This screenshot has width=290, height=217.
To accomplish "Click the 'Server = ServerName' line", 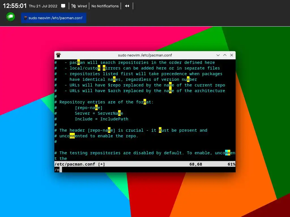I will [99, 113].
